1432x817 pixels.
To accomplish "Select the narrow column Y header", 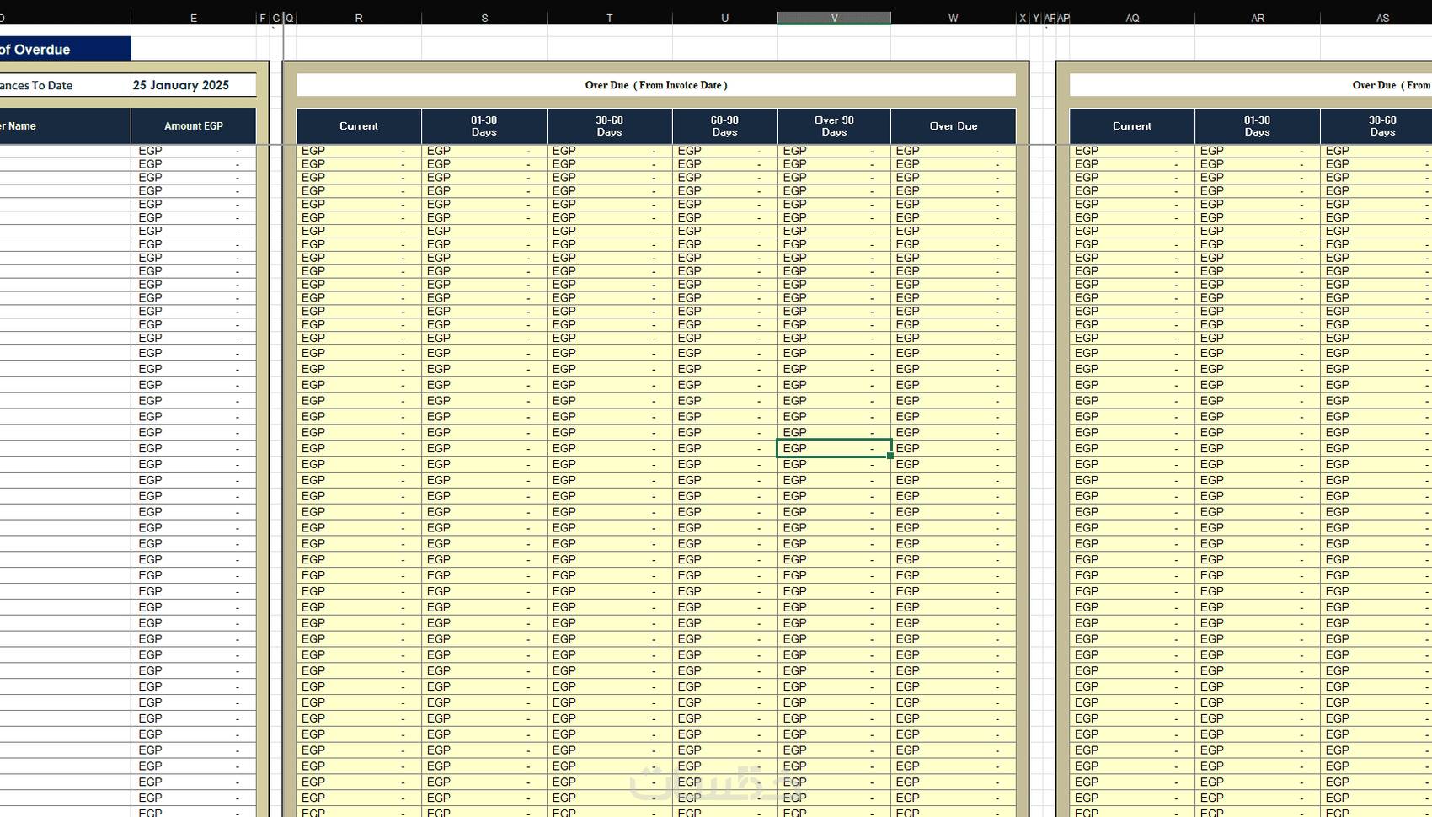I will (x=1036, y=18).
